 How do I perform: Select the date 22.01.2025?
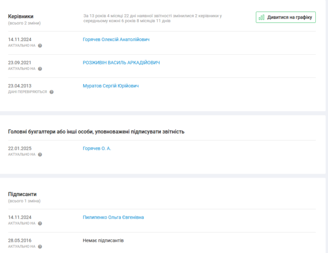(20, 148)
